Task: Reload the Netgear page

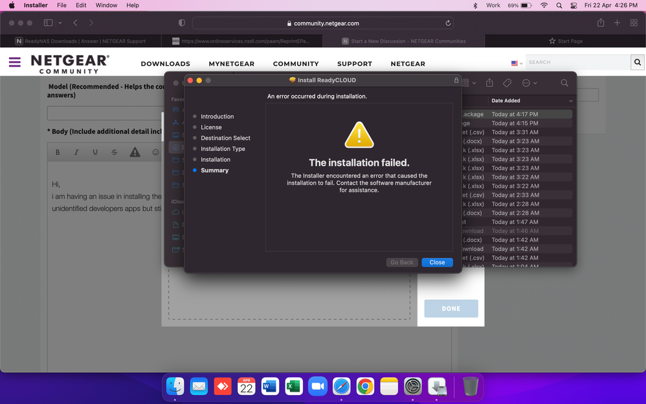Action: tap(448, 23)
